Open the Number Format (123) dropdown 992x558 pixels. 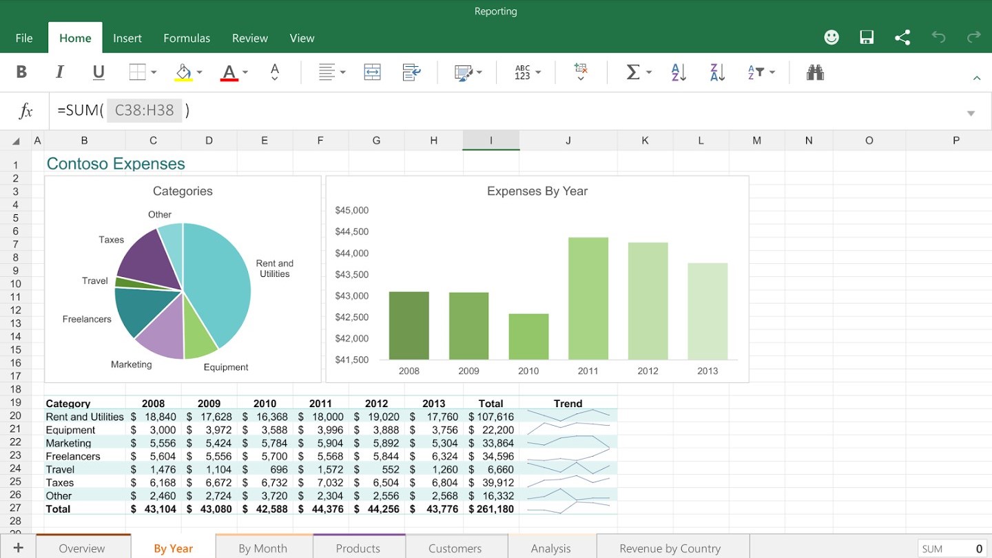[526, 72]
